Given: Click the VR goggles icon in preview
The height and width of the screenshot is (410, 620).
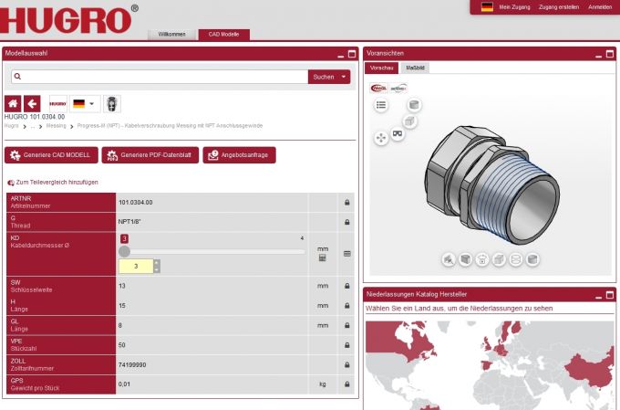Looking at the screenshot, I should click(x=398, y=133).
